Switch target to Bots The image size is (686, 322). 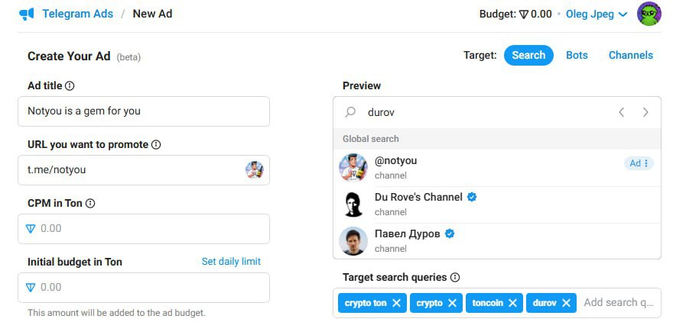577,56
